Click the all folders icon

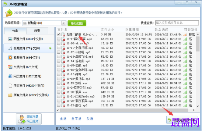point(10,95)
